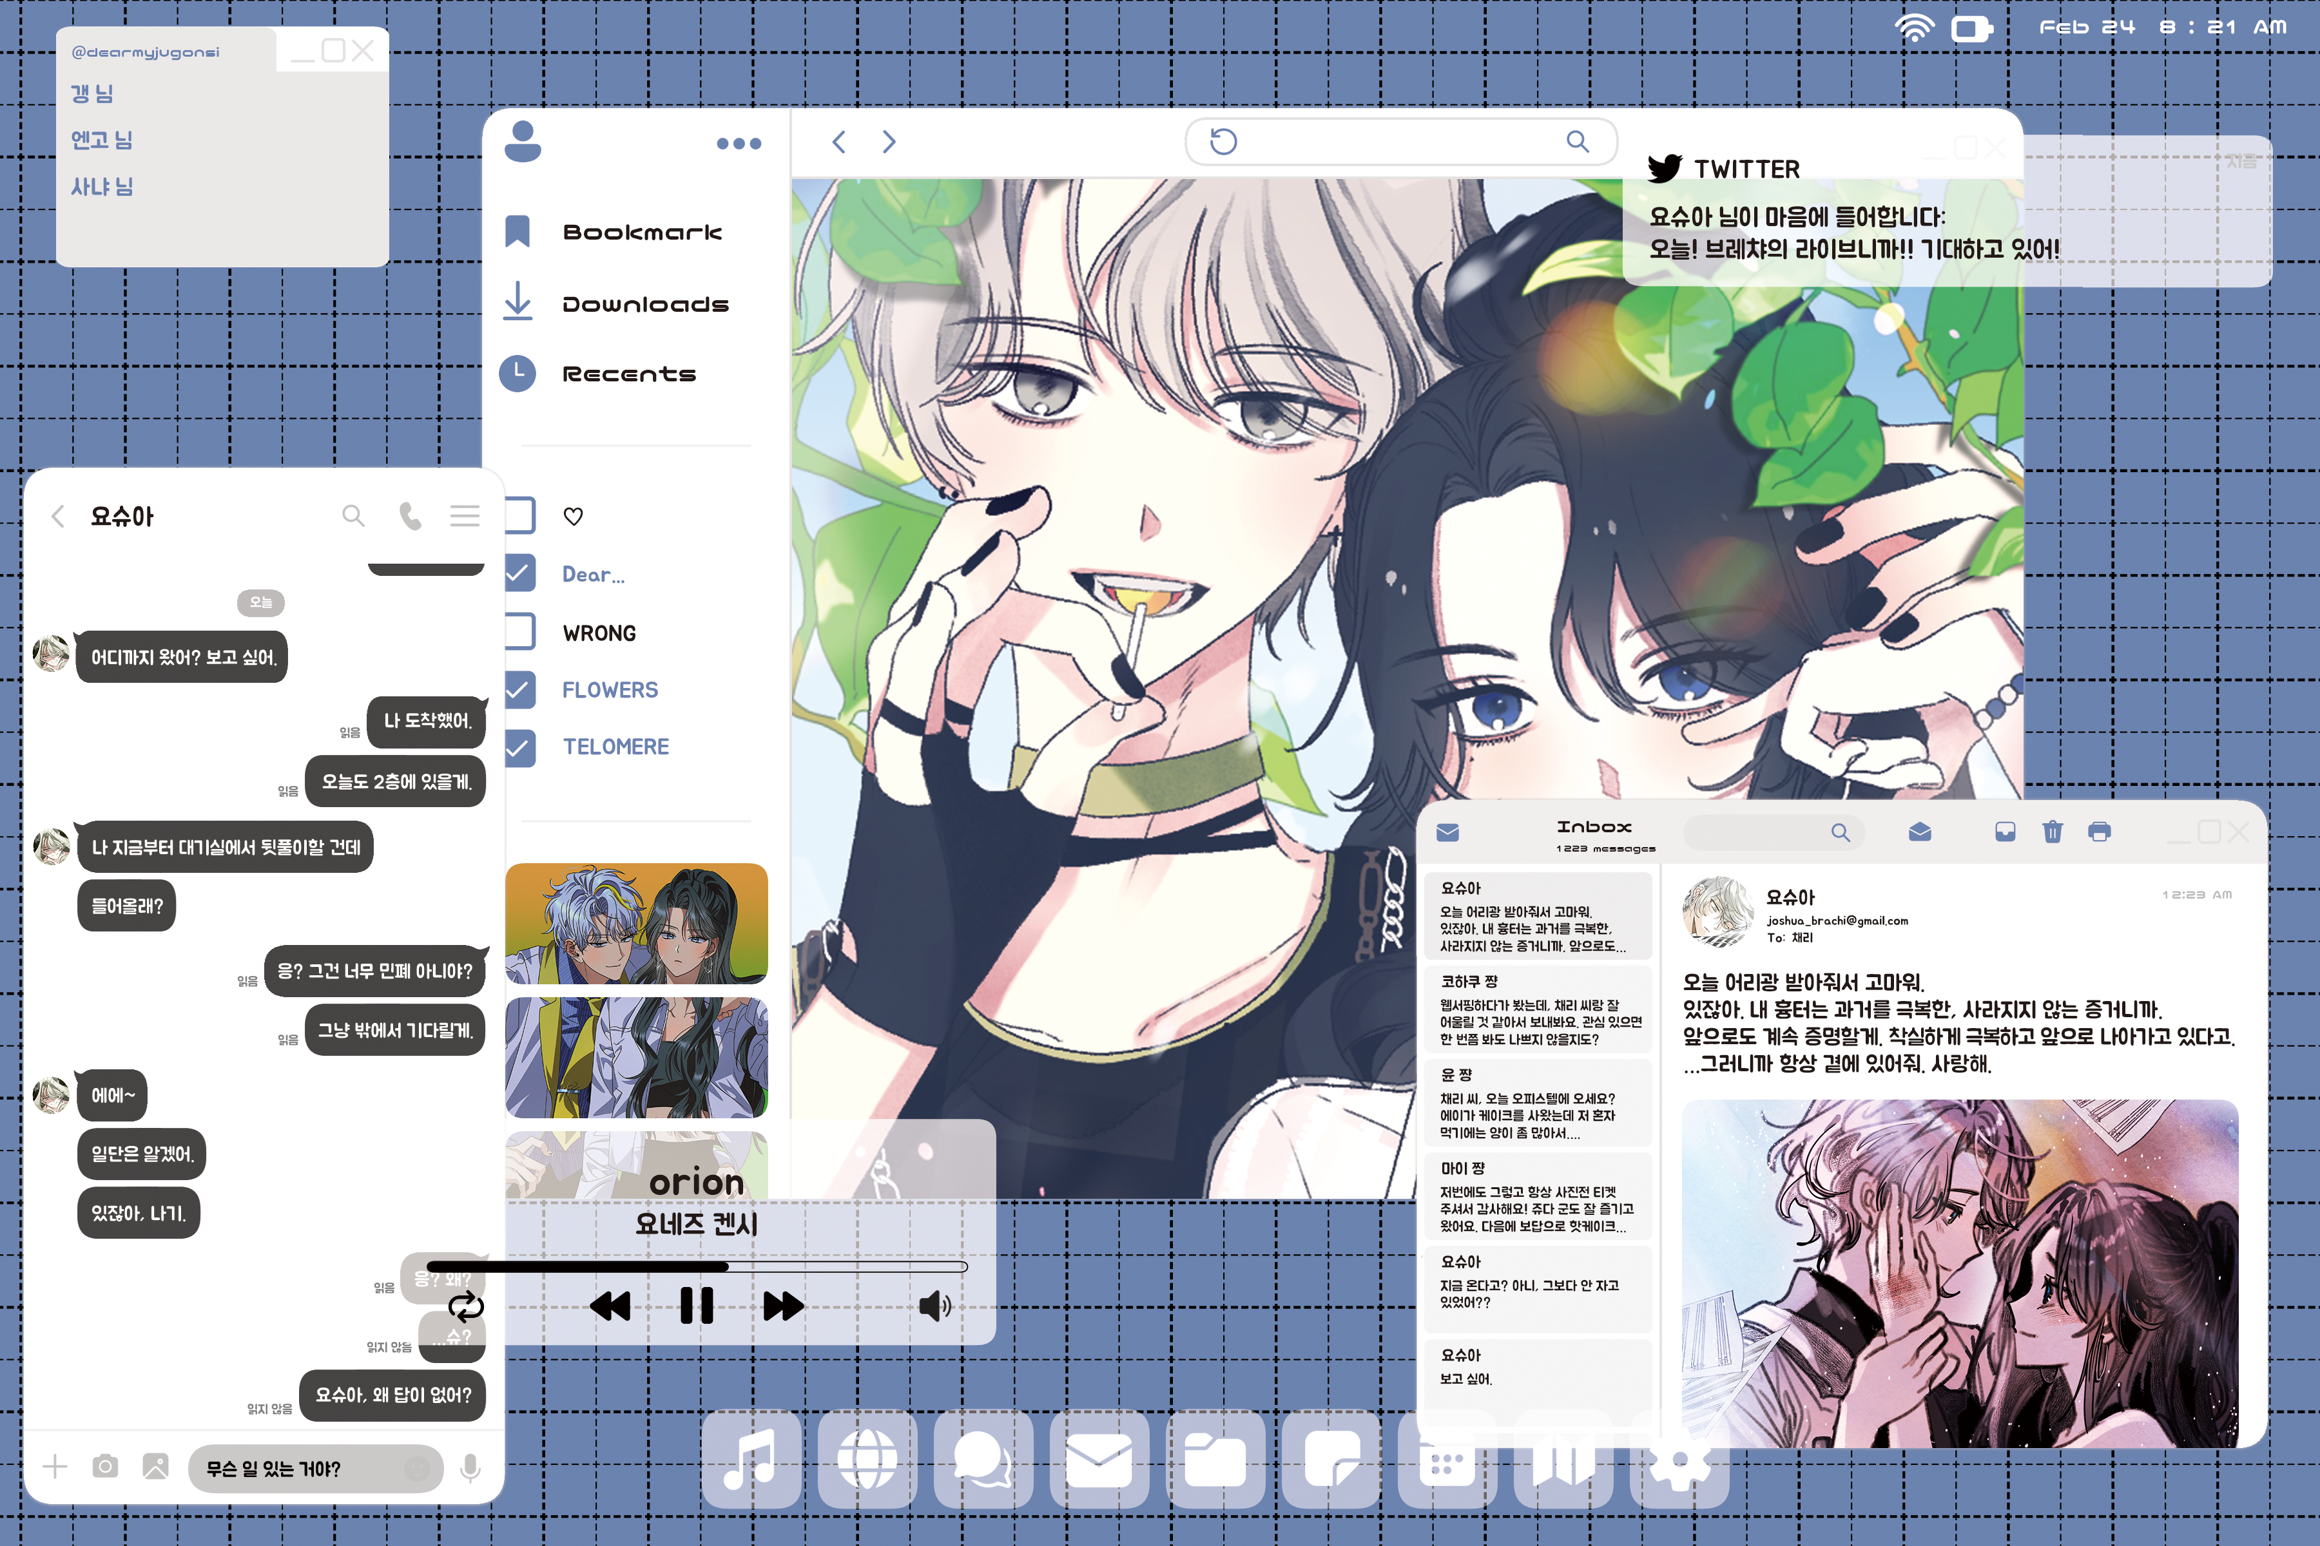2320x1546 pixels.
Task: Go back from the 요슈아 chat
Action: click(x=58, y=516)
